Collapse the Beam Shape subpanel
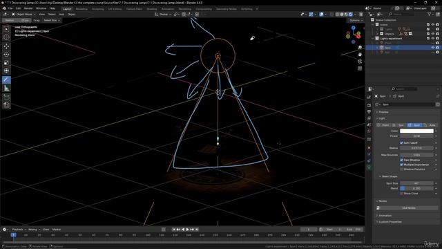 390,176
